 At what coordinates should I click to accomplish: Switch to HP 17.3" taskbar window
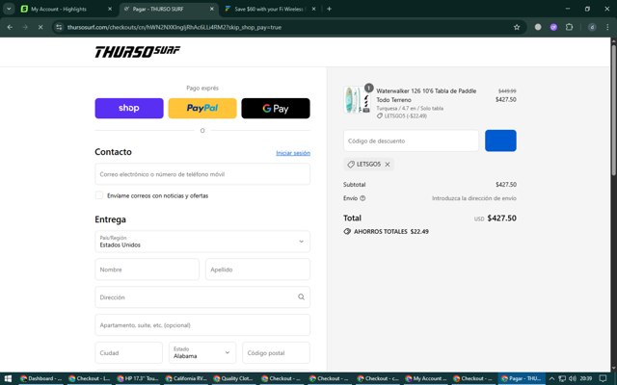[137, 378]
